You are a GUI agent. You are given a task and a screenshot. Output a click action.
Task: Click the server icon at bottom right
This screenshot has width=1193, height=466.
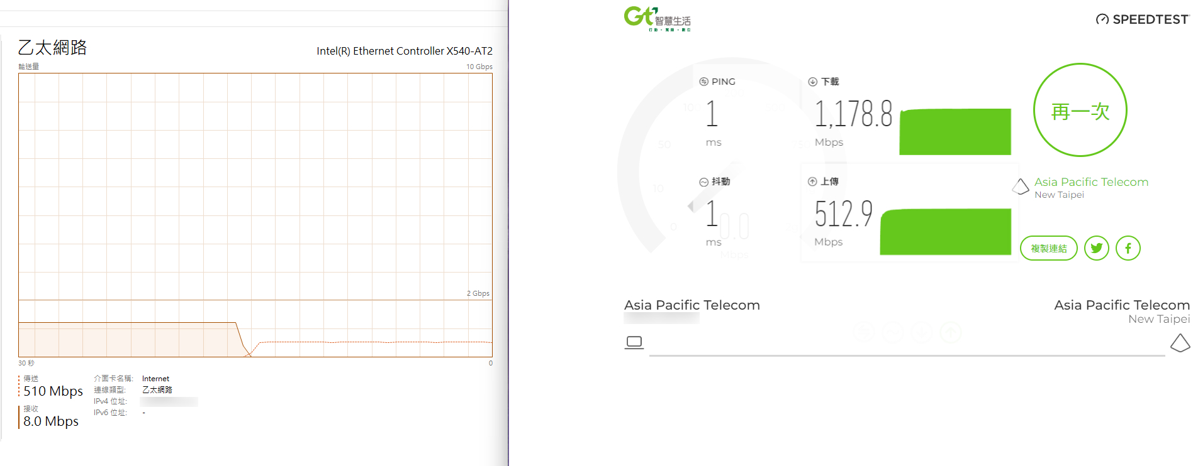point(1180,343)
